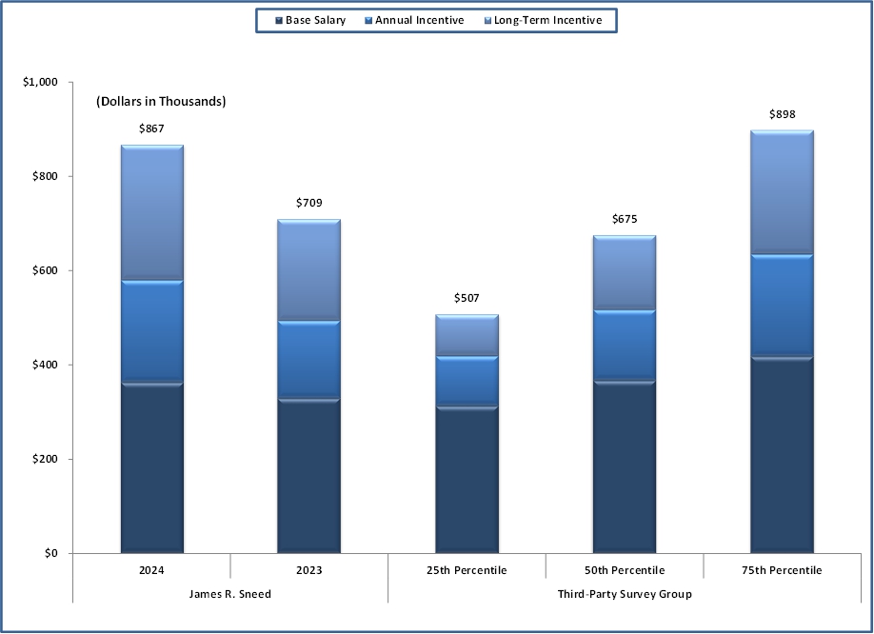Pick the 2024 bar's long-term incentive segment
The height and width of the screenshot is (634, 874).
pyautogui.click(x=151, y=212)
